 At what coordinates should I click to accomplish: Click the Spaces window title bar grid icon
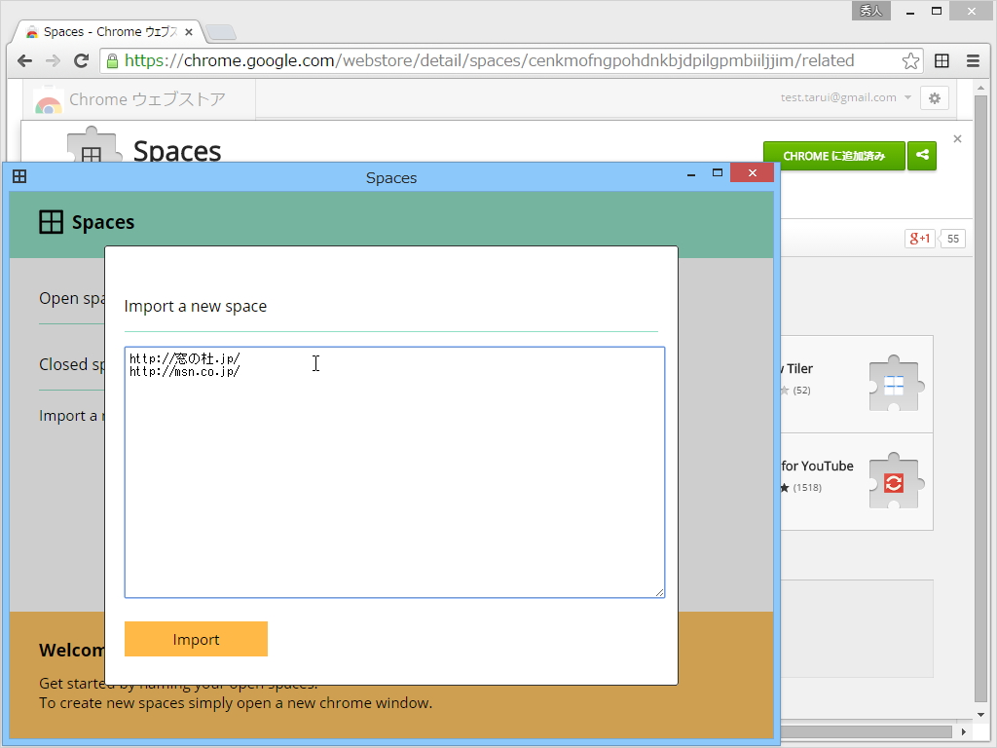coord(19,176)
